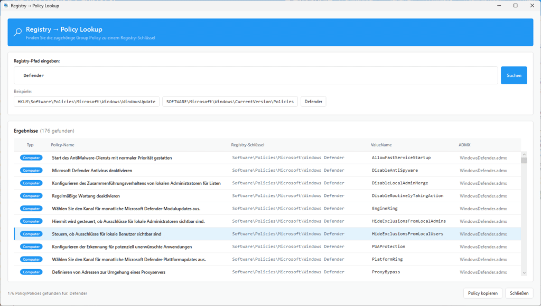Sort by the Typ column header
Viewport: 541px width, 306px height.
pyautogui.click(x=30, y=145)
